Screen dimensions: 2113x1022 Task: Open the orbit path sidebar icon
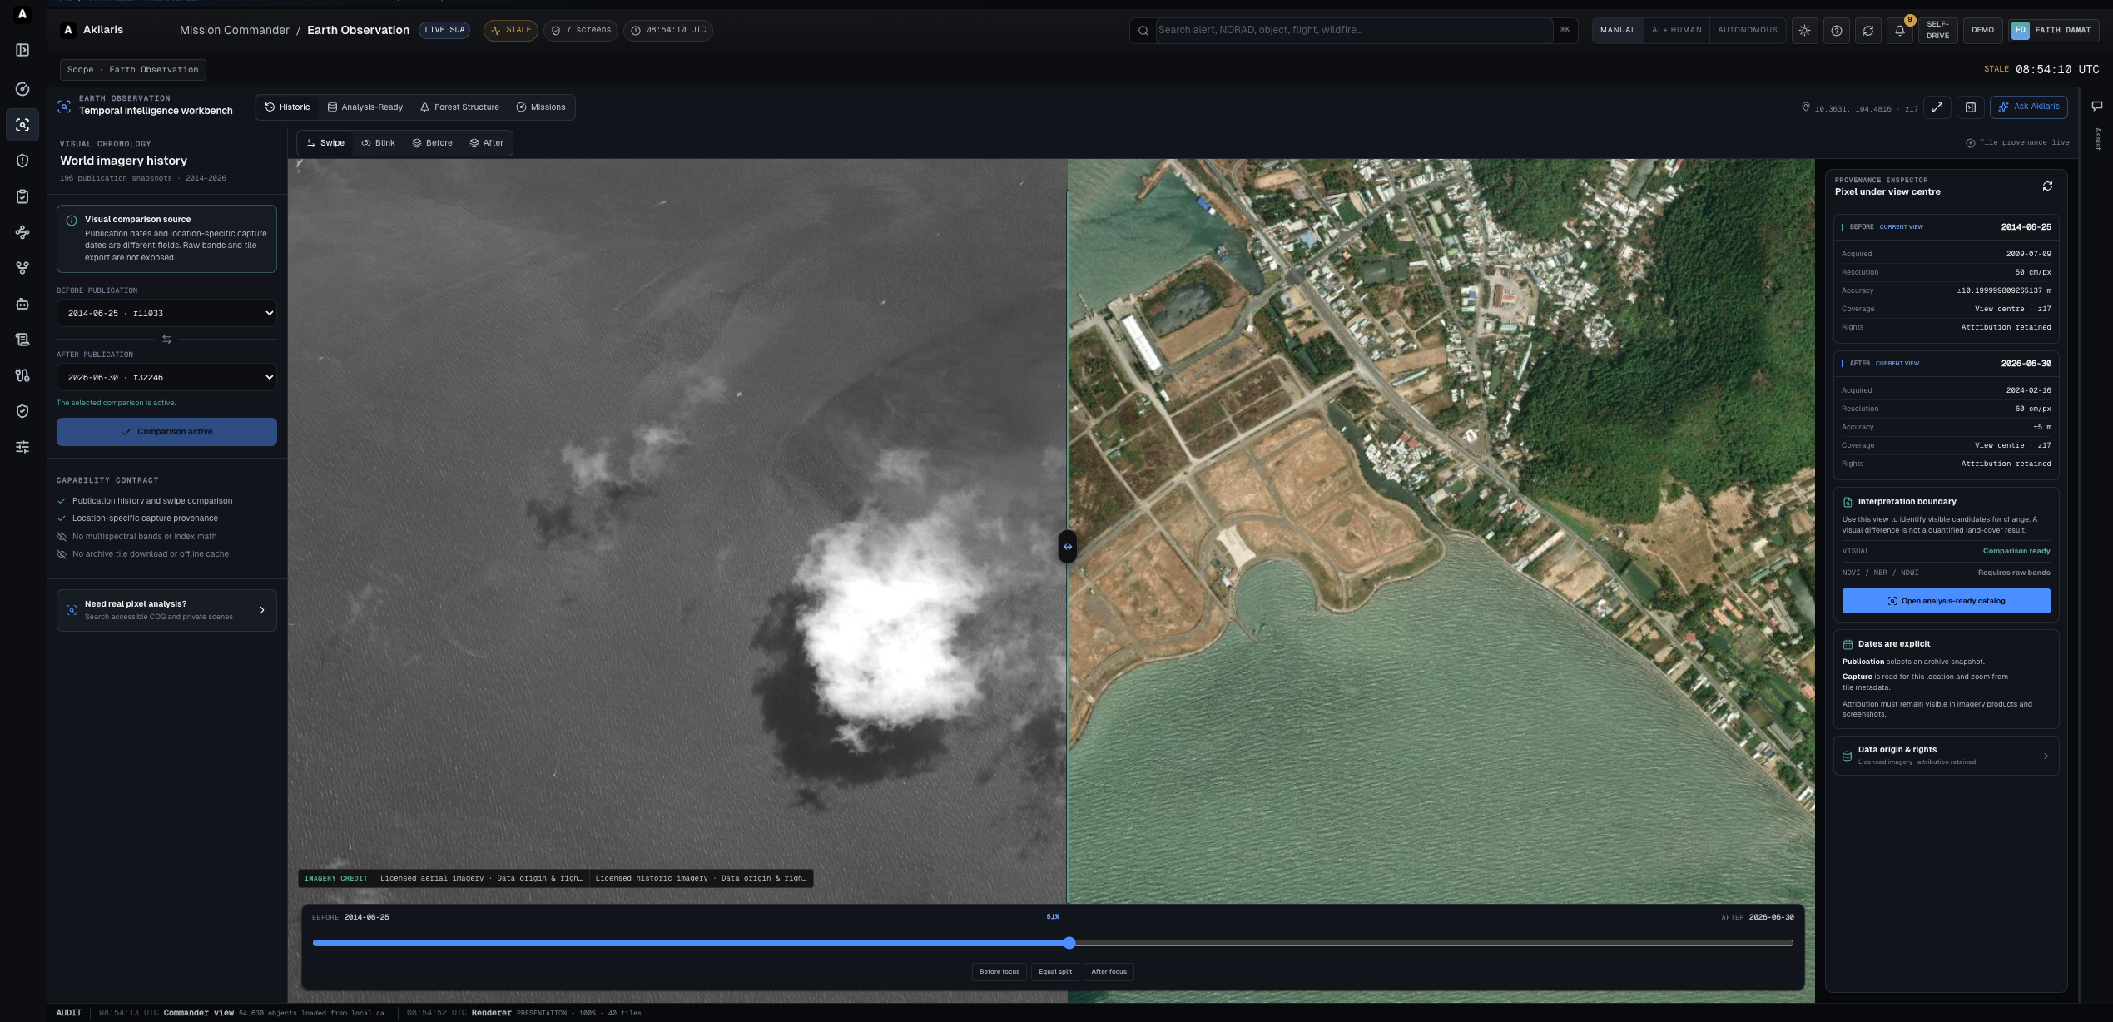[x=22, y=232]
